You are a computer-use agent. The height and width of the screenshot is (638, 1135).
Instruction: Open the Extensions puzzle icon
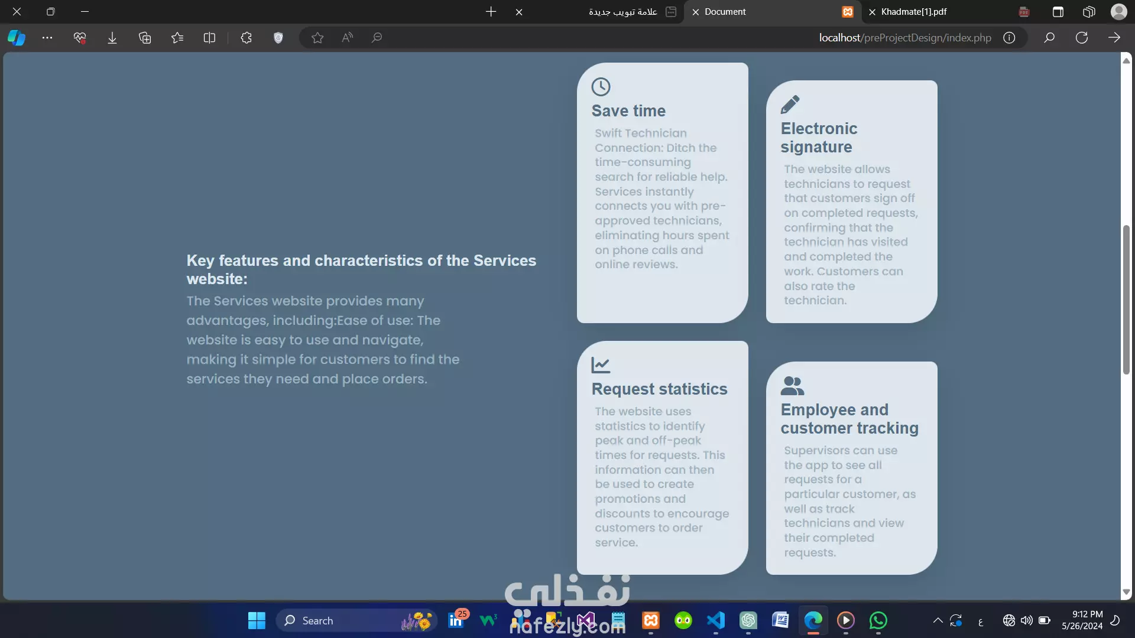click(247, 38)
